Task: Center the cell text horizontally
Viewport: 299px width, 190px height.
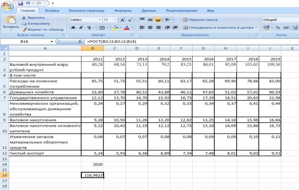Action: coord(150,28)
